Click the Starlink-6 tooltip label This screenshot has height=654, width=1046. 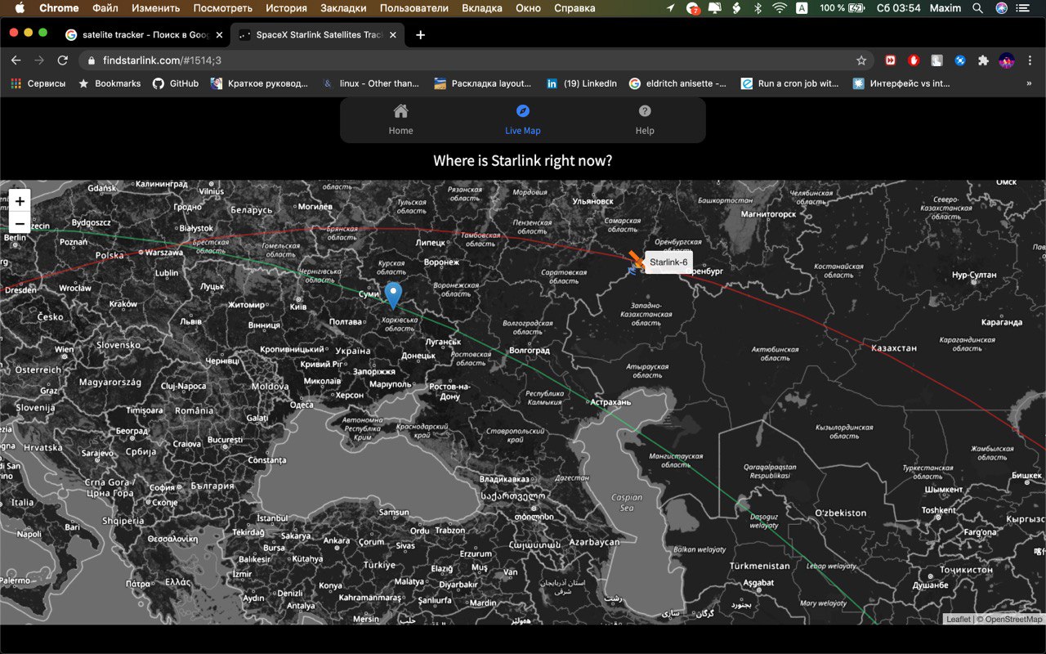click(x=668, y=262)
